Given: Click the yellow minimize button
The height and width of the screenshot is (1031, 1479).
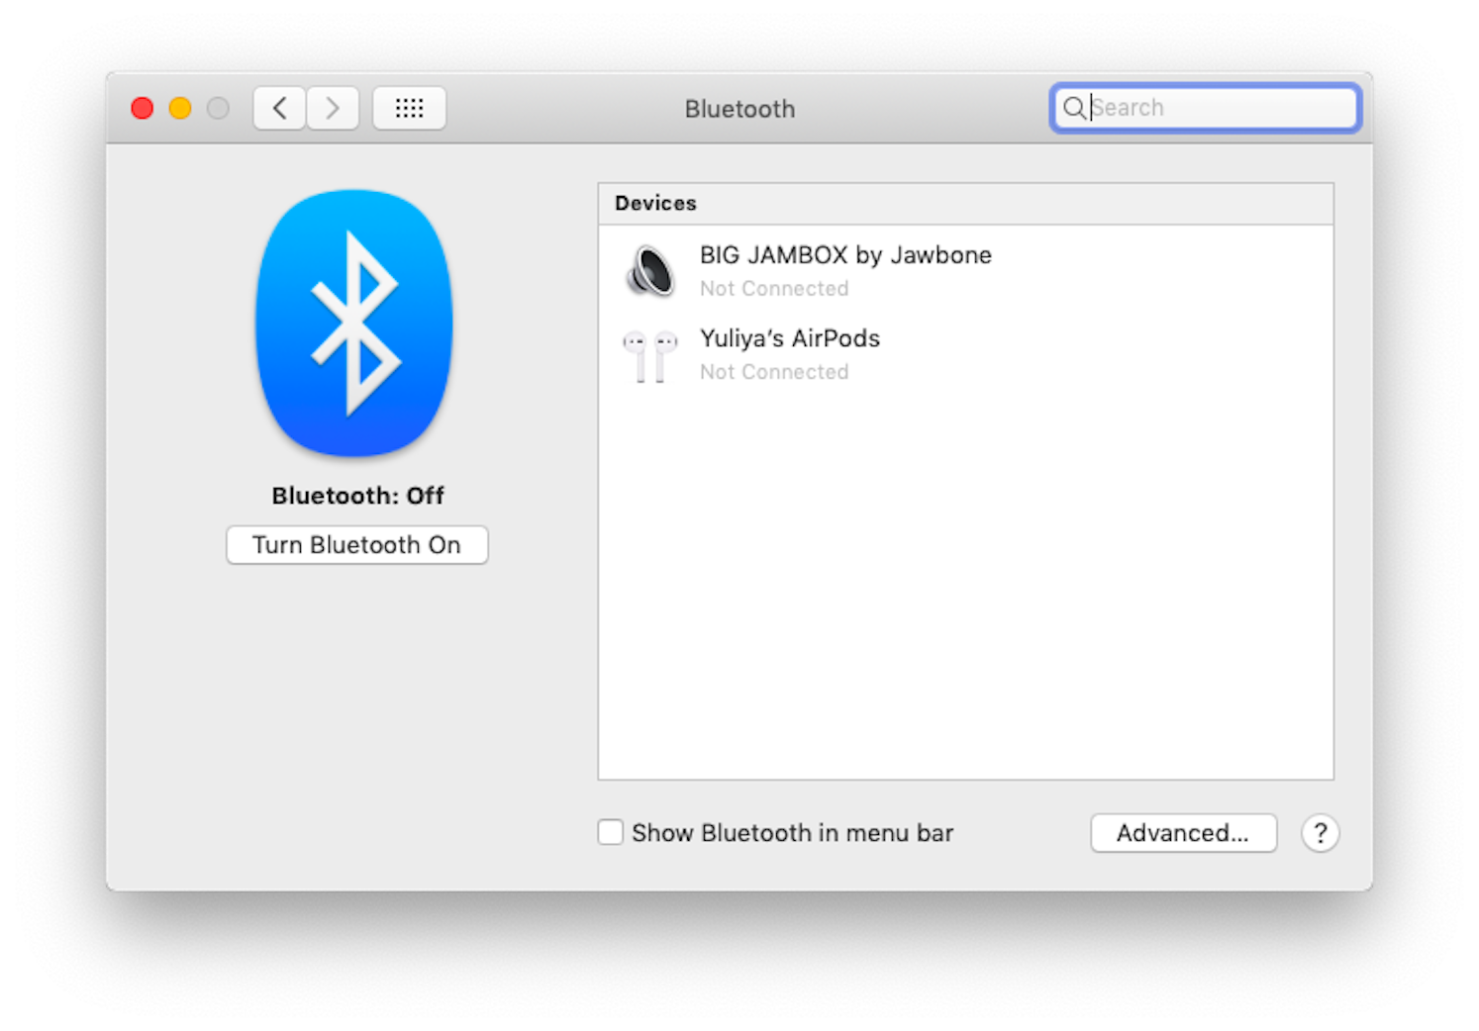Looking at the screenshot, I should click(x=179, y=108).
